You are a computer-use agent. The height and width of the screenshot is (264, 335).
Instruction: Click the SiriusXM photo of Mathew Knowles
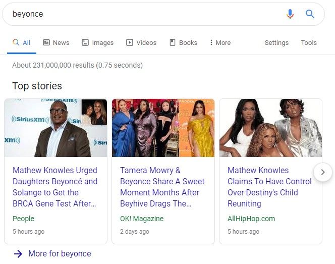point(56,128)
